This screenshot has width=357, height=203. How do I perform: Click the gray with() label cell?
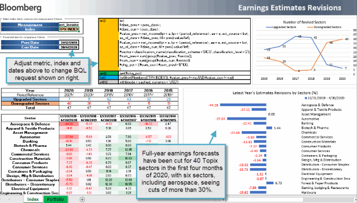(108, 82)
